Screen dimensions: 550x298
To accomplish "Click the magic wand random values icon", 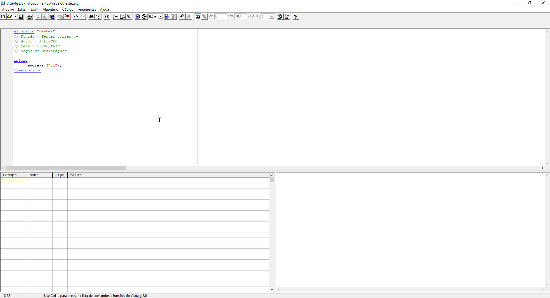I will (x=204, y=17).
